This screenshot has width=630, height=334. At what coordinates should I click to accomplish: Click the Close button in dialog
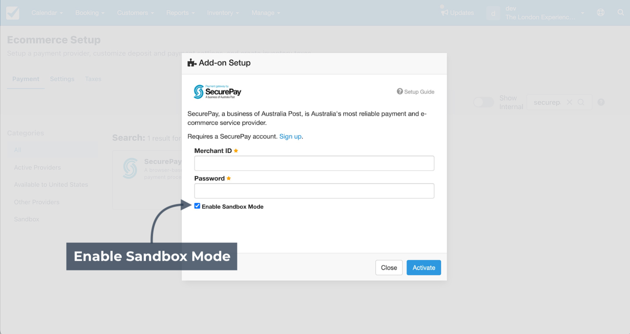coord(389,267)
